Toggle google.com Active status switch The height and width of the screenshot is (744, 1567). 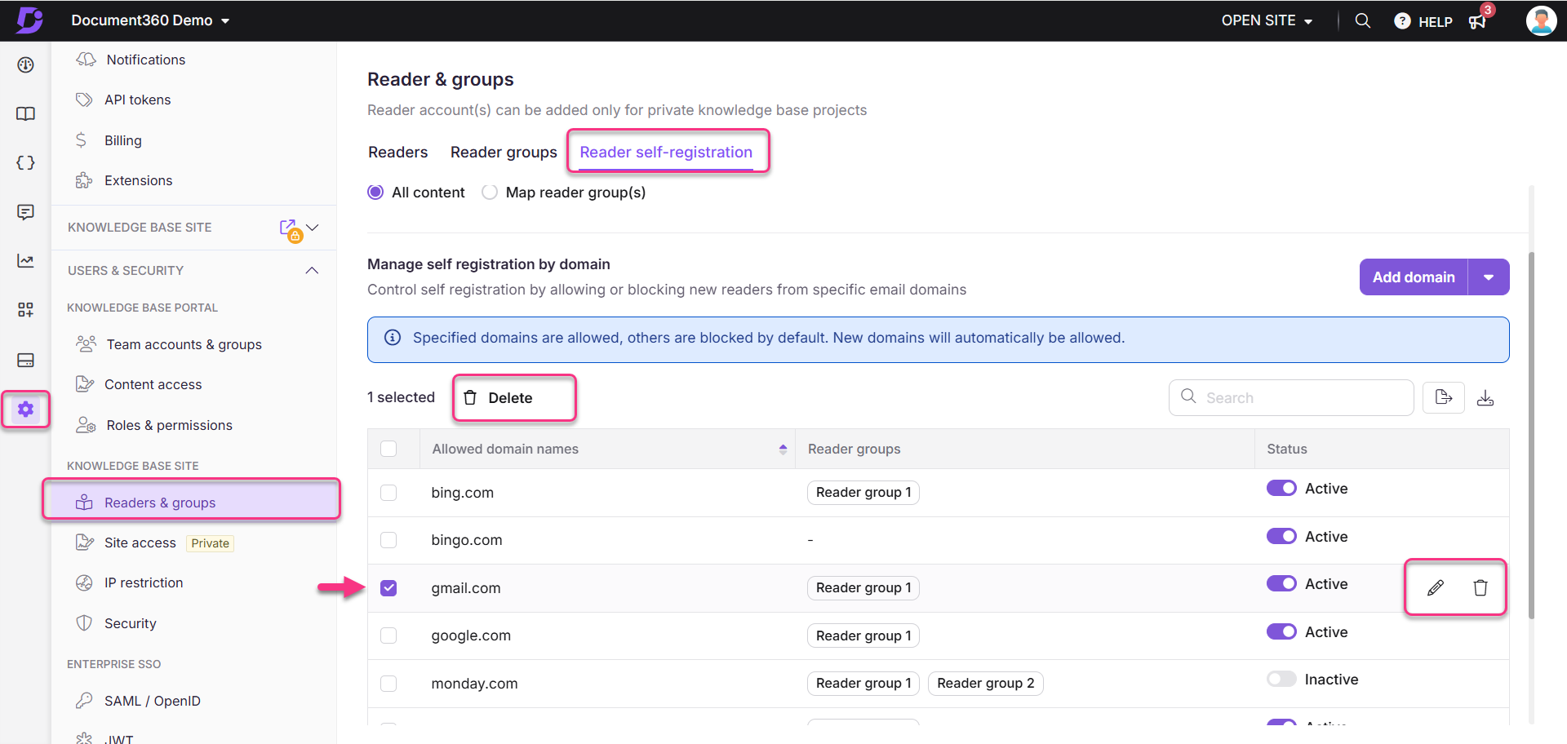pos(1281,631)
